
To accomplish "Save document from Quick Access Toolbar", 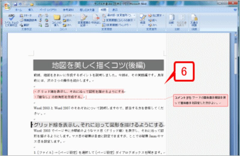I will pos(16,4).
